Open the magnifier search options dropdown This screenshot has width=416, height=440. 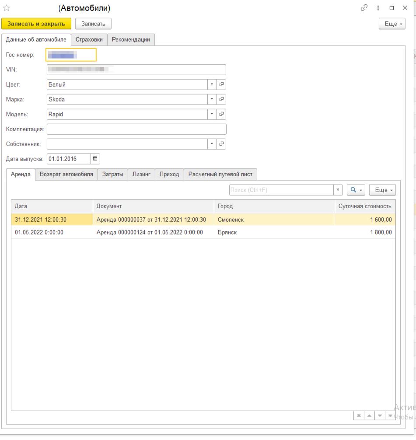coord(356,190)
